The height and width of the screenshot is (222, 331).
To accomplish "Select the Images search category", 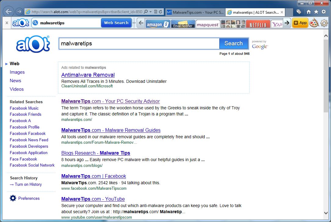I will click(17, 72).
